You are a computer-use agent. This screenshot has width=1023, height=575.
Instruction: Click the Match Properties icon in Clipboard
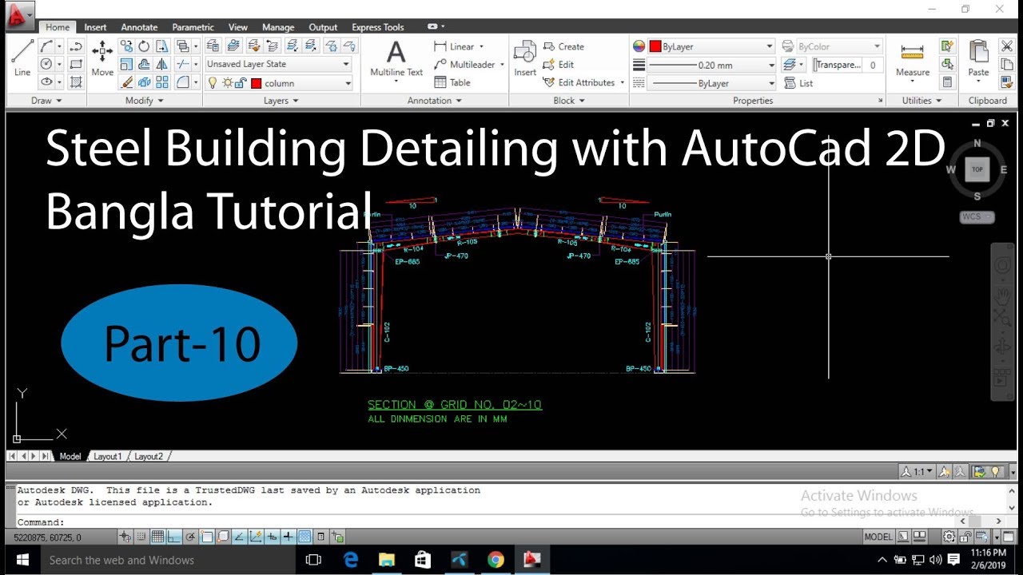1006,81
